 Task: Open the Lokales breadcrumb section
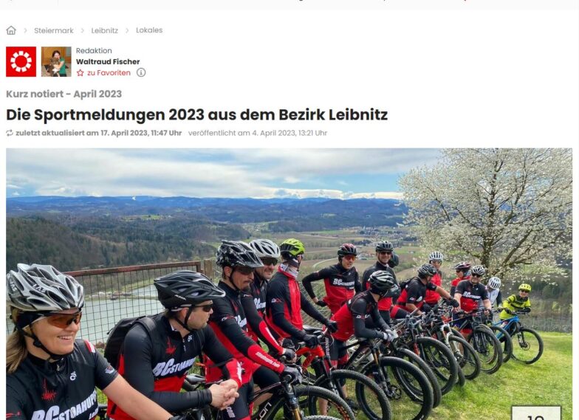149,30
